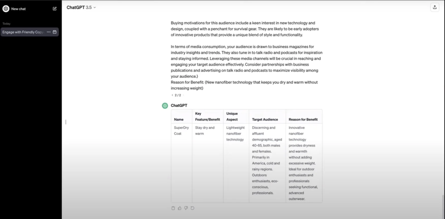Viewport: 445px width, 219px height.
Task: Open the ChatGPT 3.5 model dropdown
Action: click(81, 7)
